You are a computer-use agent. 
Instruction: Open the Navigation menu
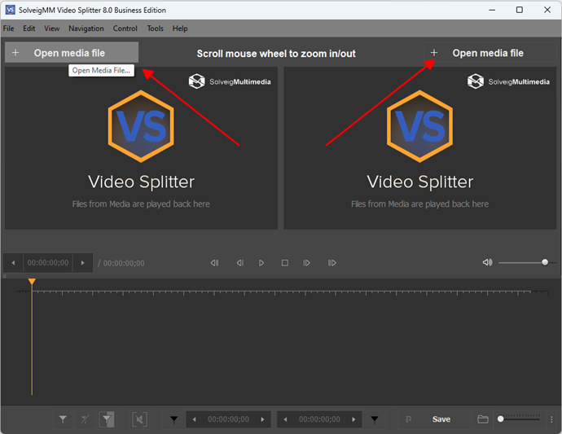click(86, 28)
